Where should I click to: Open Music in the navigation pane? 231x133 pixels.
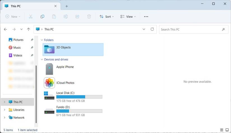[17, 48]
